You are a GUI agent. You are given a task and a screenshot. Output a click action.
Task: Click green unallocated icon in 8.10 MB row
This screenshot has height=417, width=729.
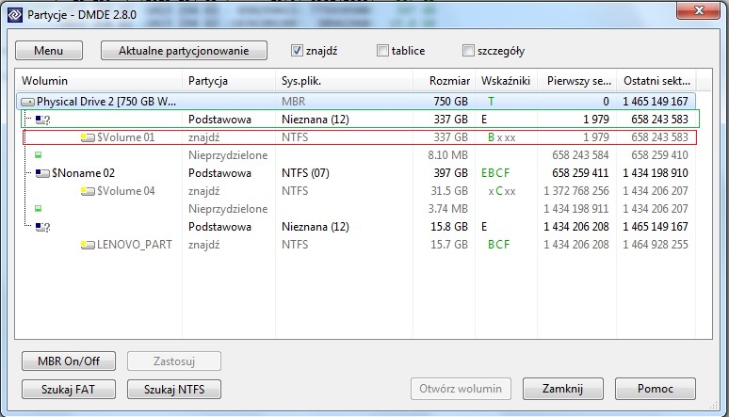click(x=38, y=155)
